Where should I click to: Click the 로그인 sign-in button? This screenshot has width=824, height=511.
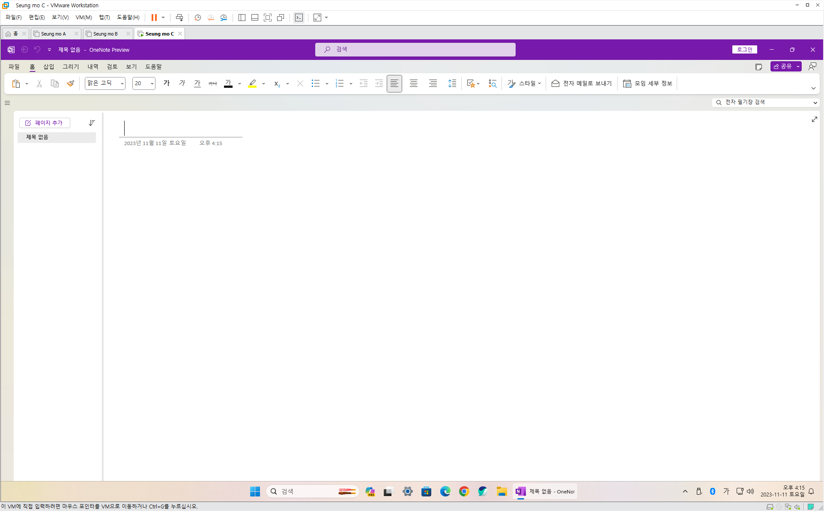pos(744,50)
